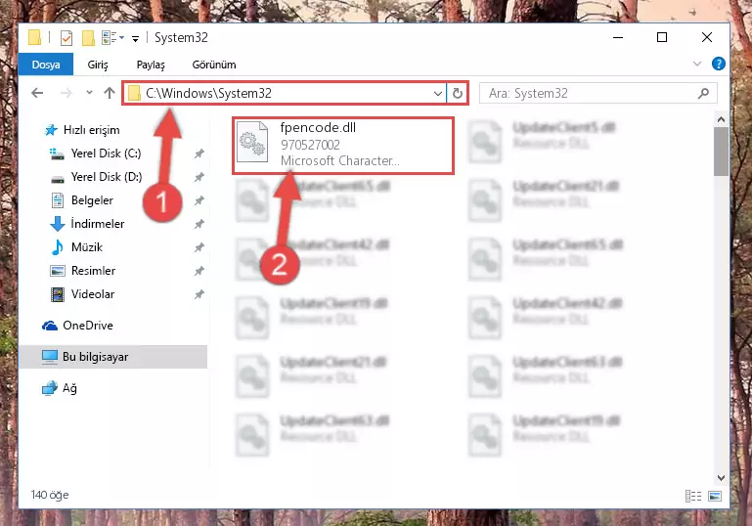Click the vertical scrollbar thumb
This screenshot has height=526, width=752.
(x=721, y=152)
